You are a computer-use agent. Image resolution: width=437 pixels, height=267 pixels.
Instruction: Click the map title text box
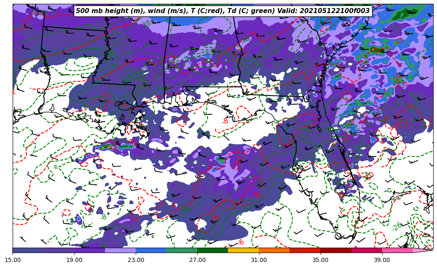click(223, 11)
